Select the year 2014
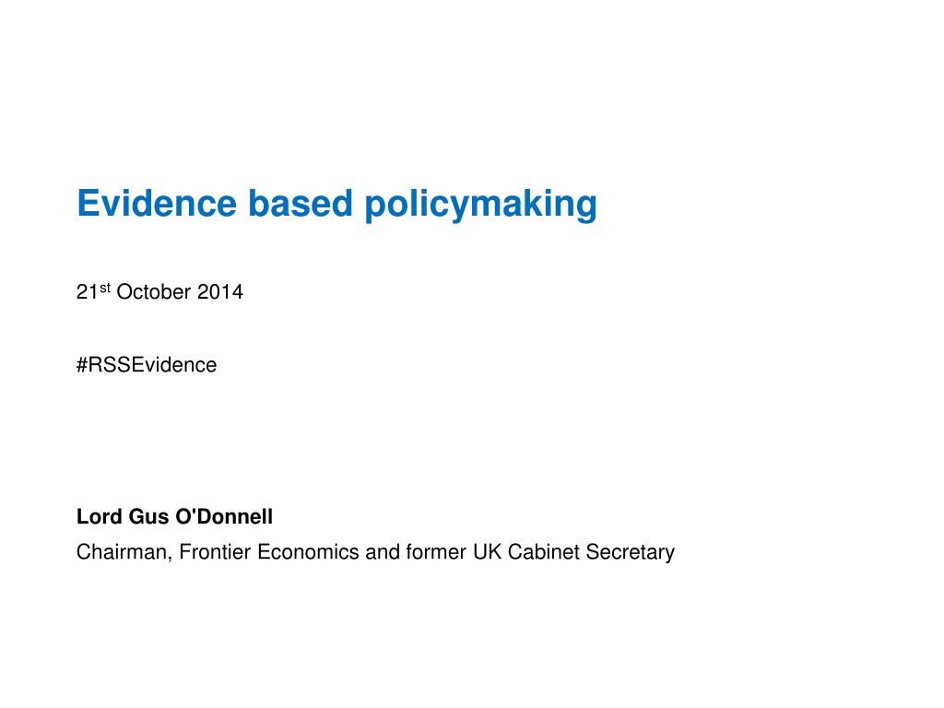The height and width of the screenshot is (708, 944). (x=220, y=292)
